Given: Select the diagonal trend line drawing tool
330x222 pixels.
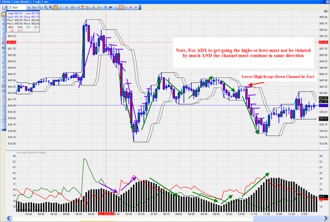Looking at the screenshot, I should pos(3,19).
